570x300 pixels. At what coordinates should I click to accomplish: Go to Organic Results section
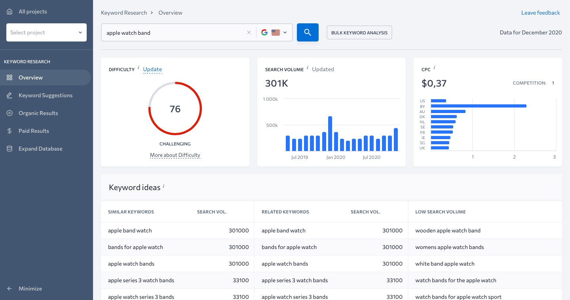point(46,113)
